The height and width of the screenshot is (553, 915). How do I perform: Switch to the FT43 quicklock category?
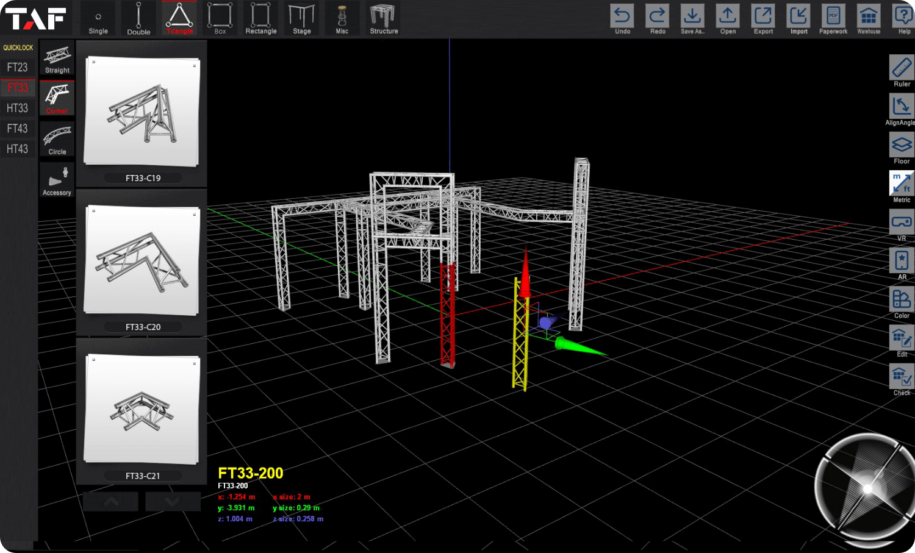point(18,129)
